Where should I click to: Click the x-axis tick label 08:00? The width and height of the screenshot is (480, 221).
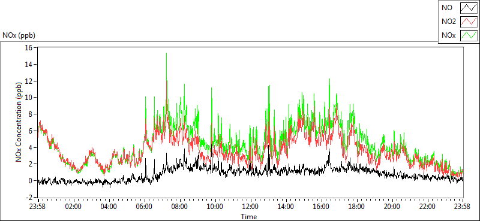pos(179,207)
